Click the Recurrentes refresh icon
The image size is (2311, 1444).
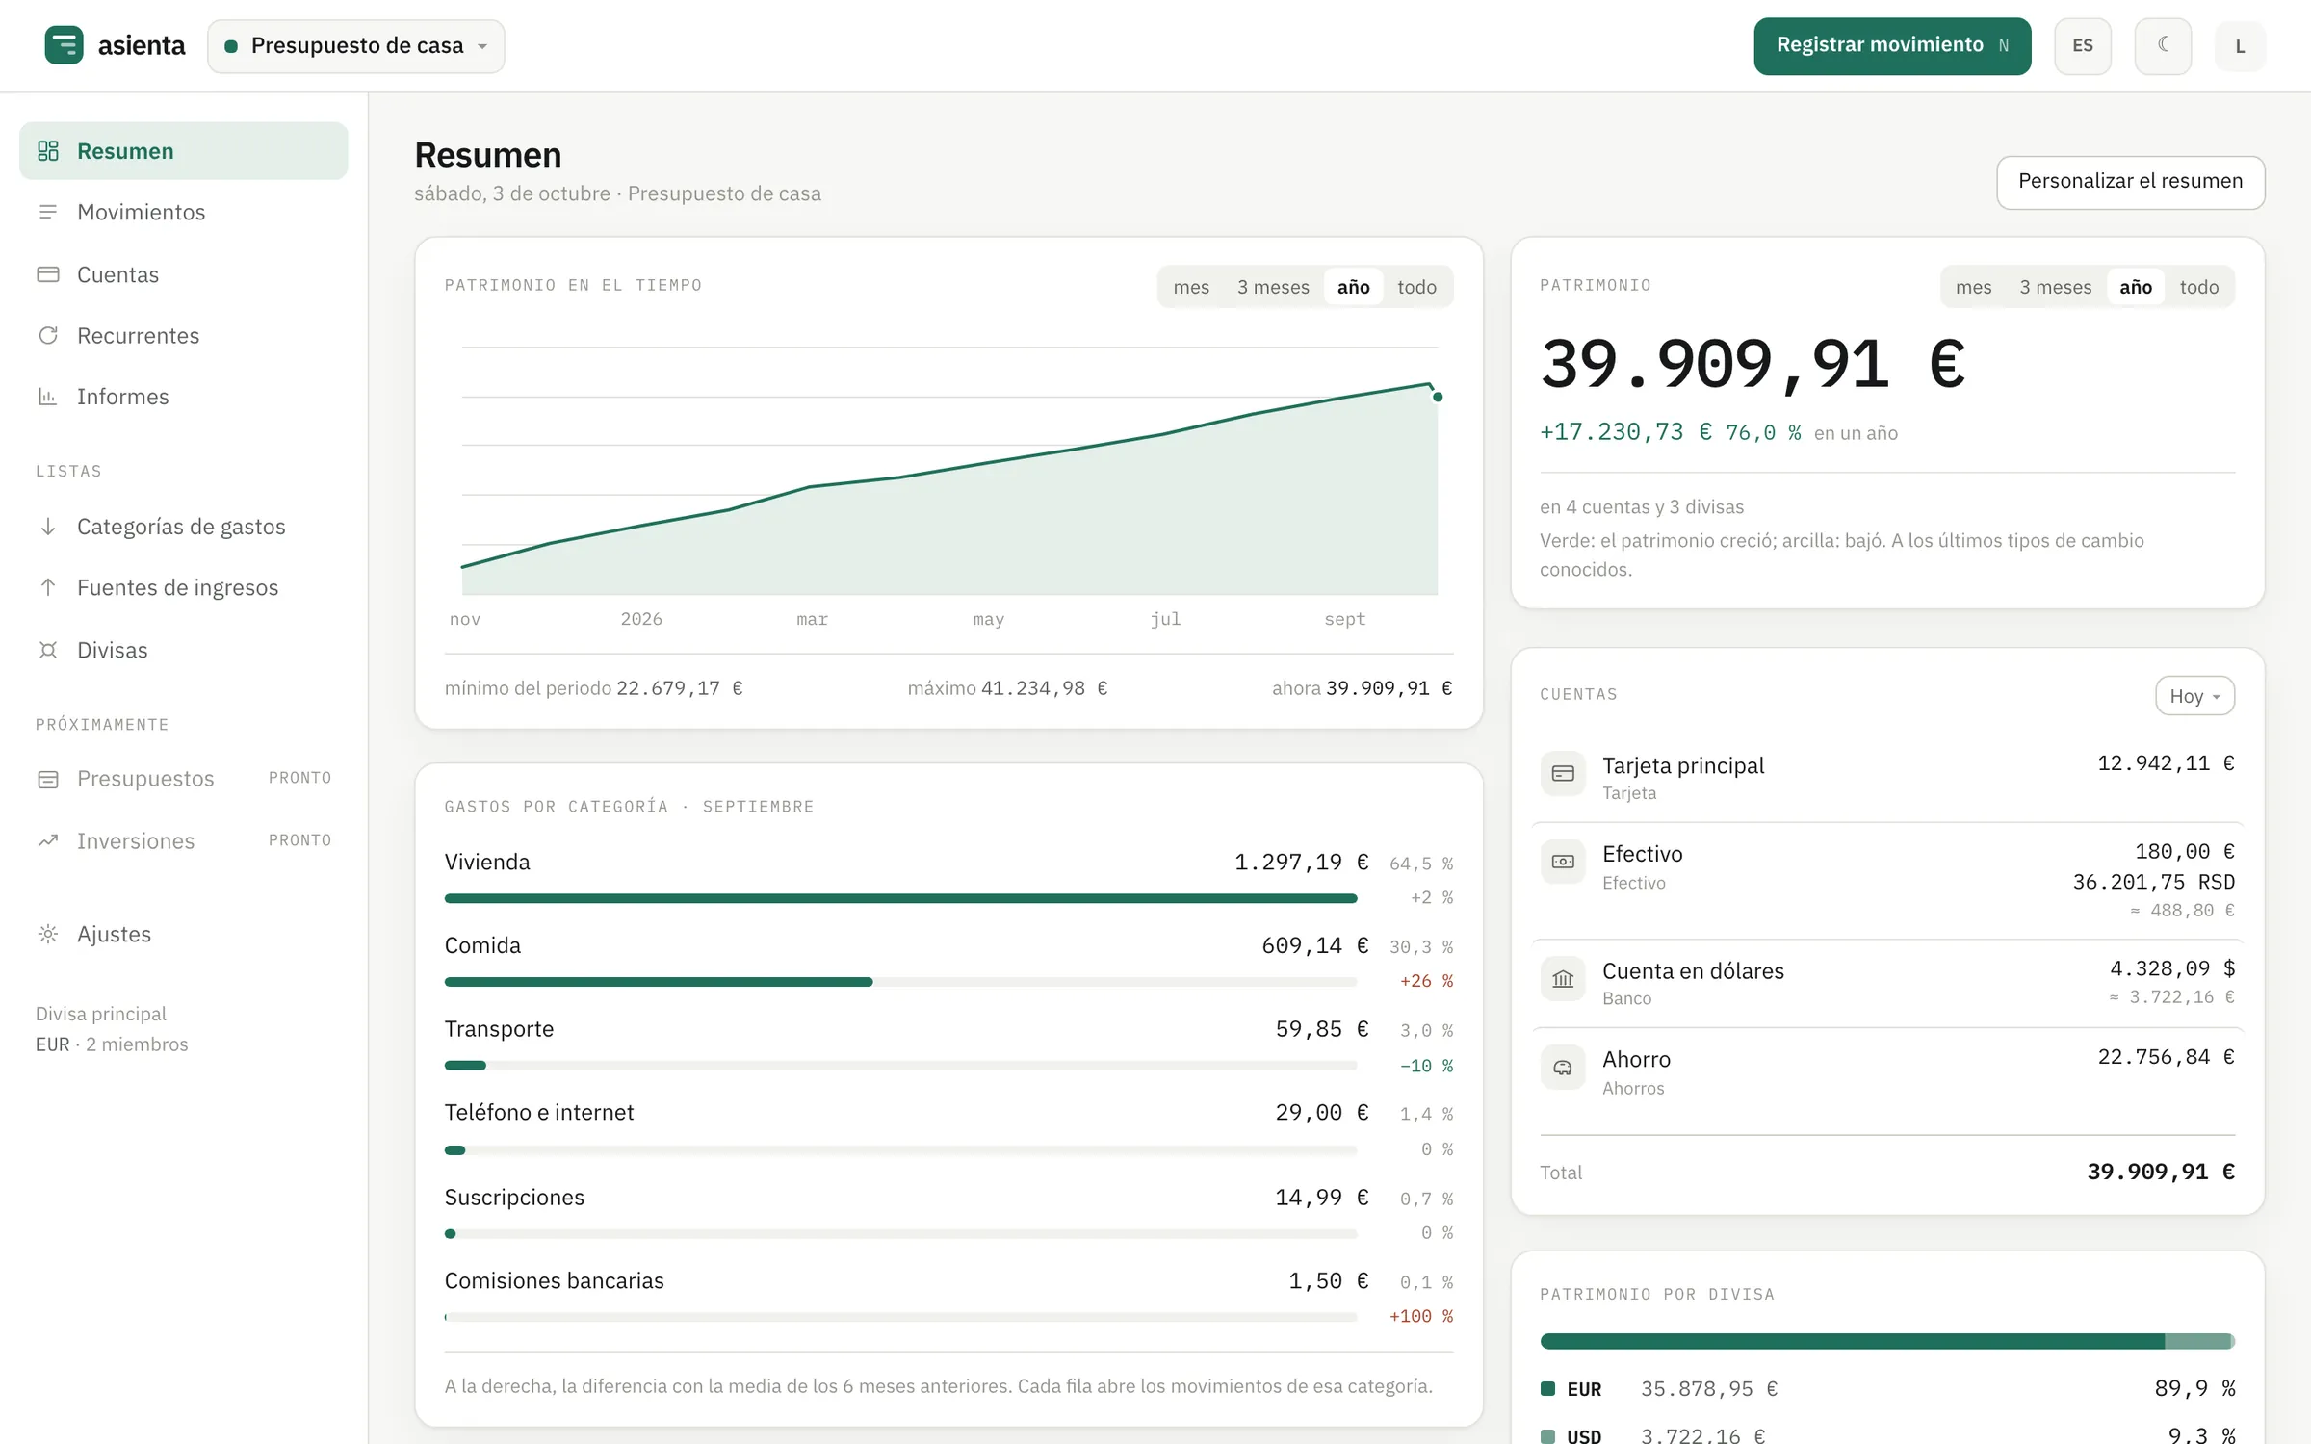tap(48, 335)
